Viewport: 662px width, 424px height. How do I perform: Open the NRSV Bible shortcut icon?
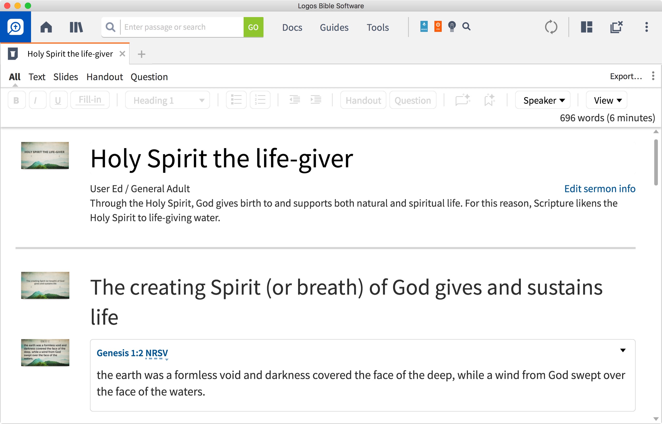424,26
